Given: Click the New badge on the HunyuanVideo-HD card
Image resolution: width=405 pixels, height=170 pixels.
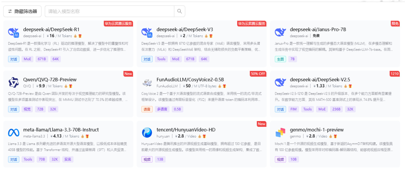Looking at the screenshot, I should coord(262,124).
